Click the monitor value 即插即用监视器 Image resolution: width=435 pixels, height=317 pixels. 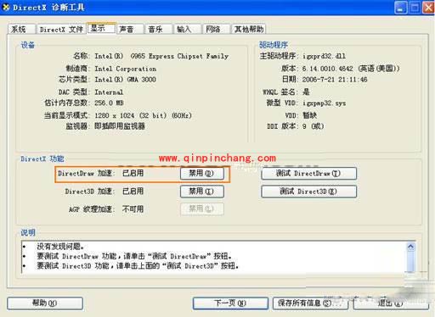(120, 126)
